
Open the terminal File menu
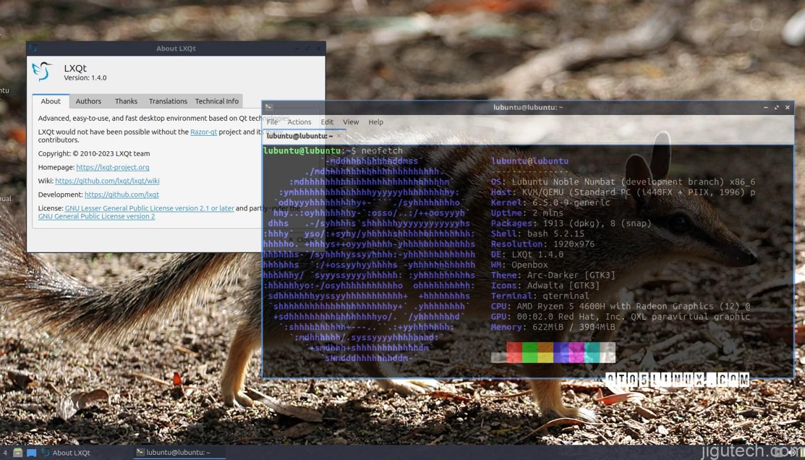(x=273, y=122)
